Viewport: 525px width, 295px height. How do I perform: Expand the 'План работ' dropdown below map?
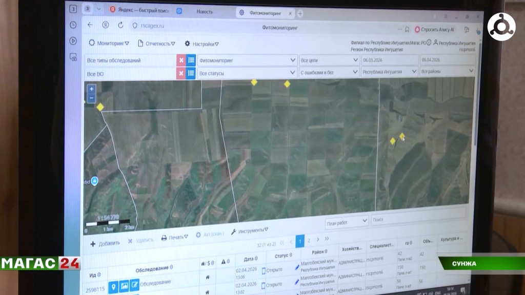click(347, 221)
